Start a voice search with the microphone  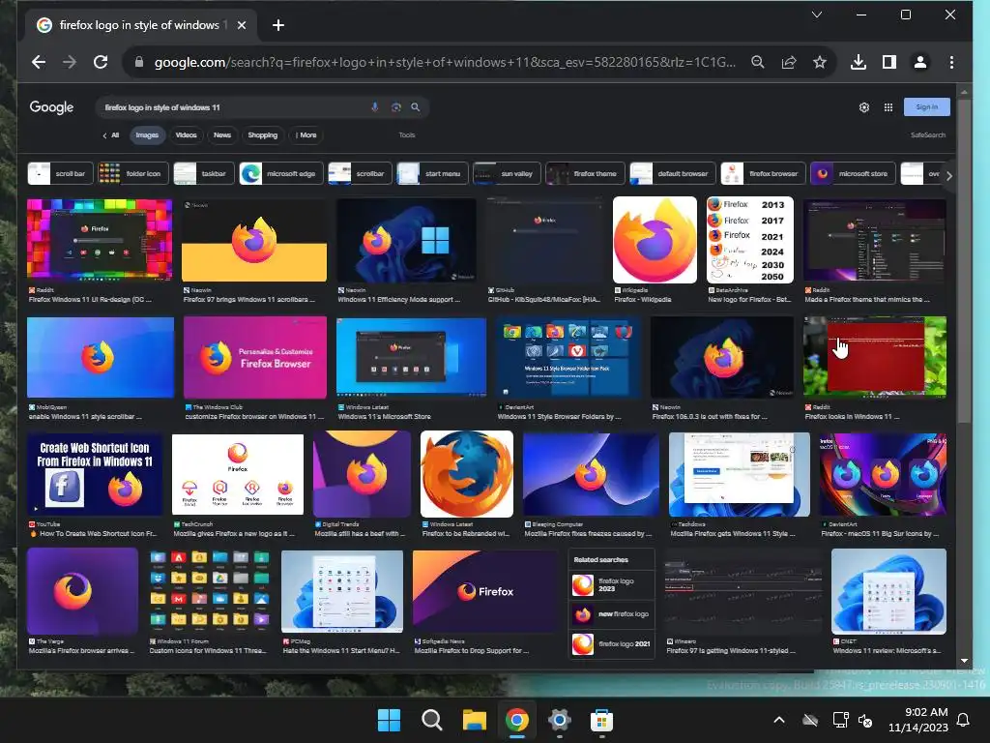[374, 107]
